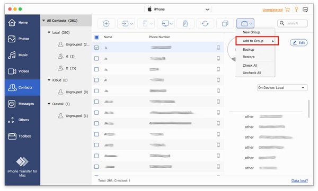Click the Data lost? link
The height and width of the screenshot is (191, 318).
point(299,180)
